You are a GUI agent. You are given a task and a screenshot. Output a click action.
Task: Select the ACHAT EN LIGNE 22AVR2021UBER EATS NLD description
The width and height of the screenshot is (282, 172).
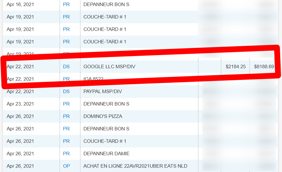point(135,166)
